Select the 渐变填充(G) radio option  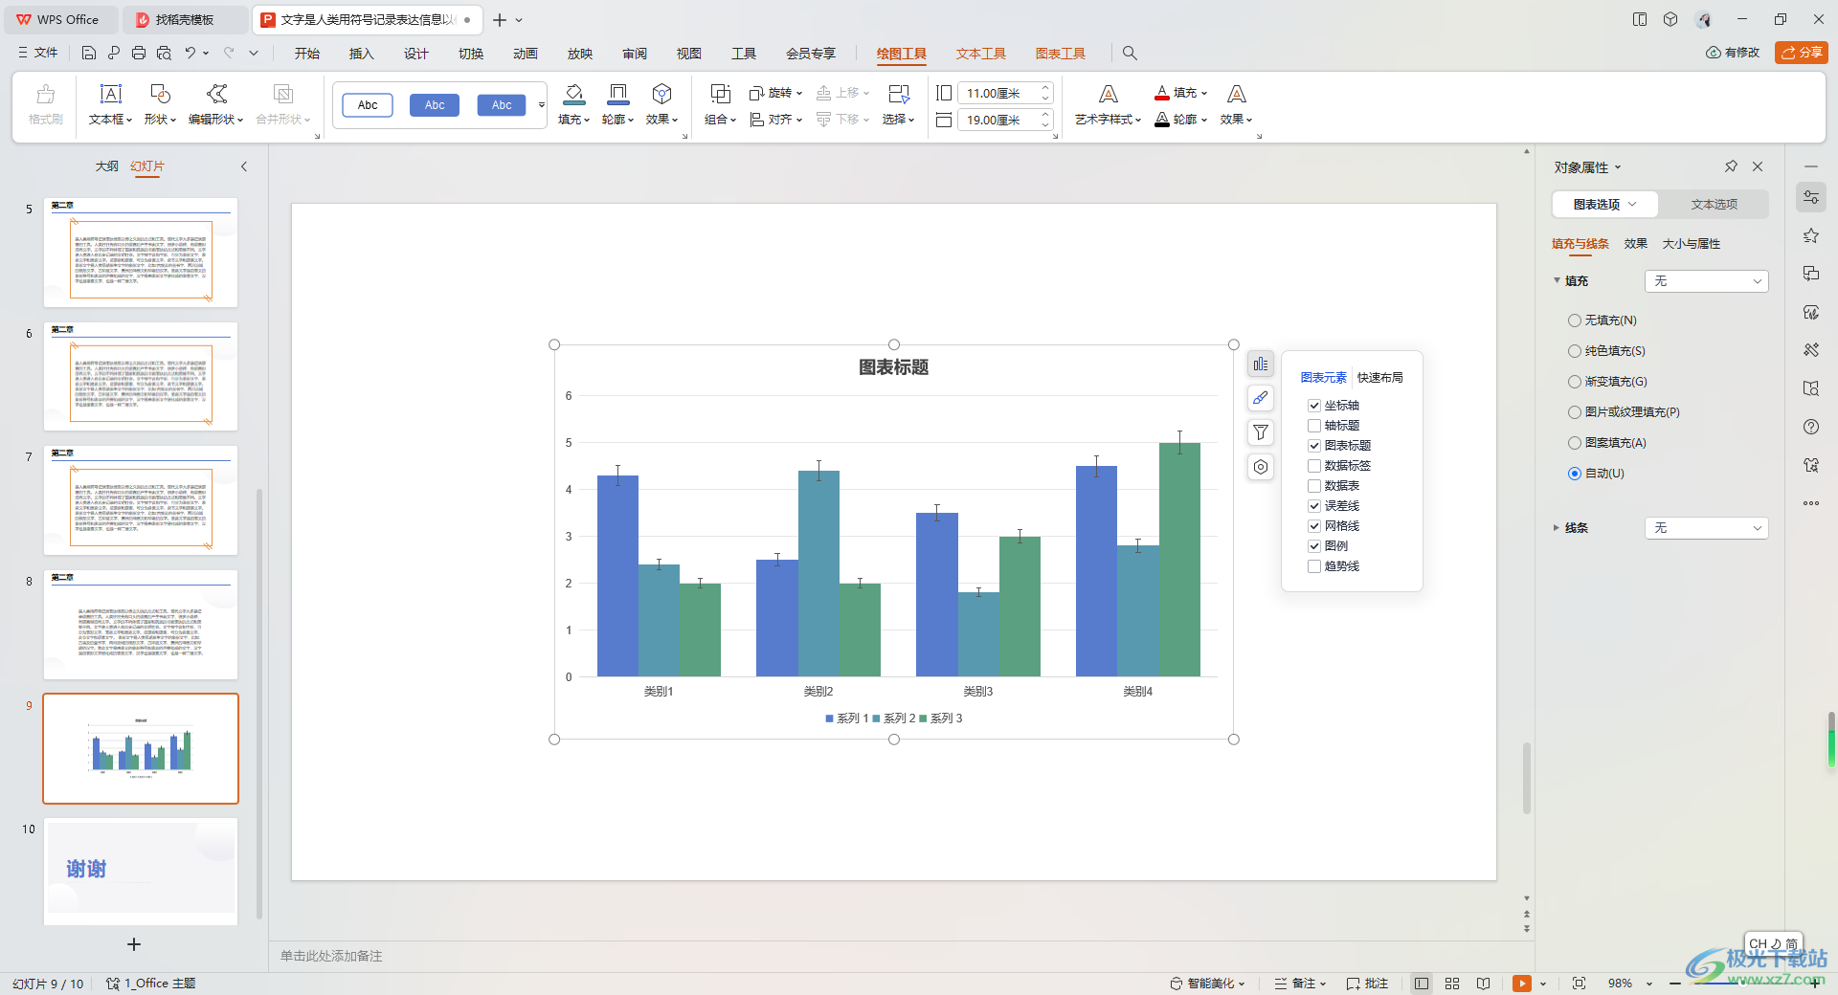tap(1574, 382)
